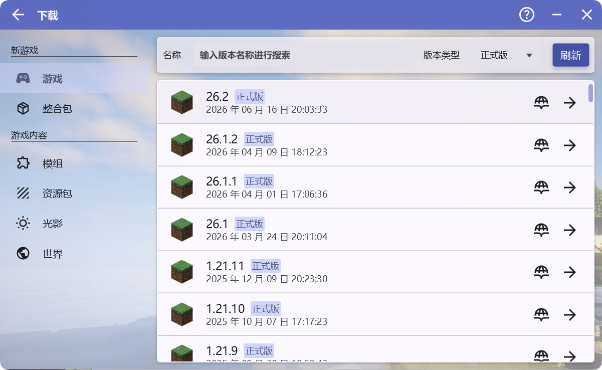The height and width of the screenshot is (370, 602).
Task: Click the 正式版 tag beside 26.1
Action: point(250,224)
